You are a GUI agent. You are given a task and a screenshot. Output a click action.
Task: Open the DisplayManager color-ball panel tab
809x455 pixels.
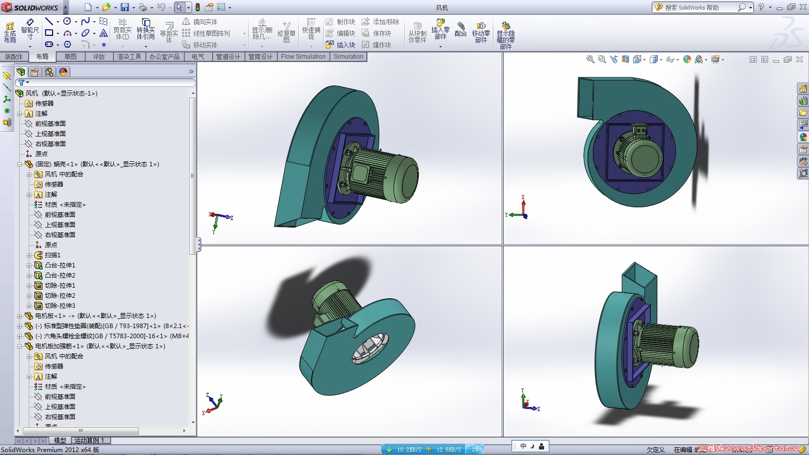point(63,72)
